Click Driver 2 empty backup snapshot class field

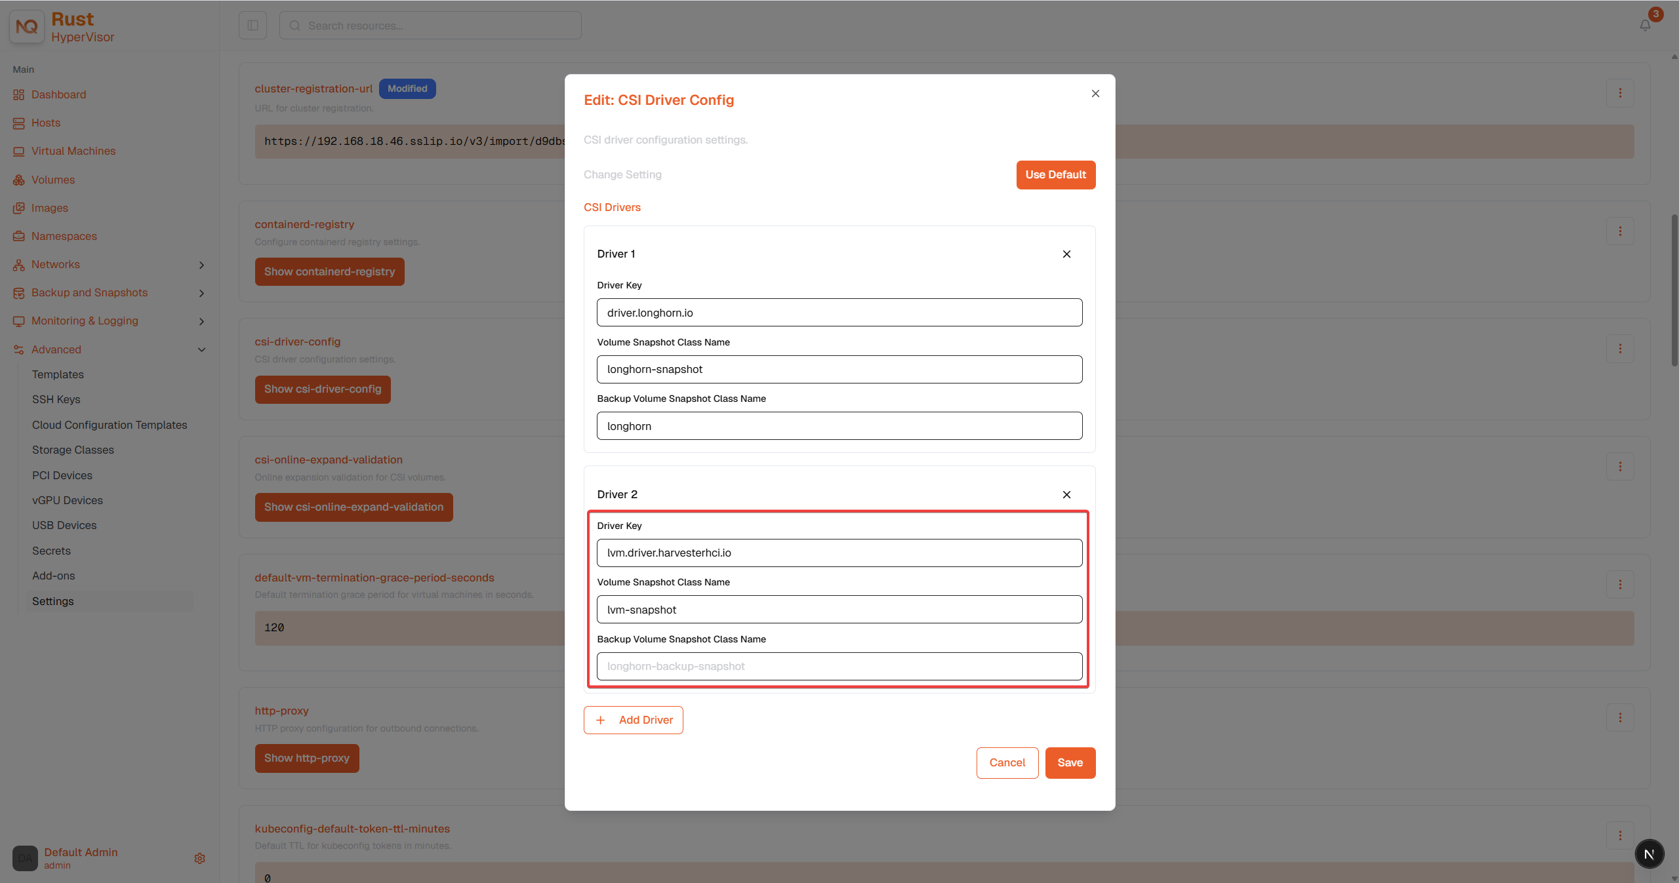[x=839, y=667]
